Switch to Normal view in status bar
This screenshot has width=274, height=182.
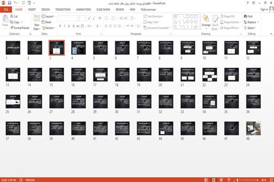[206, 180]
